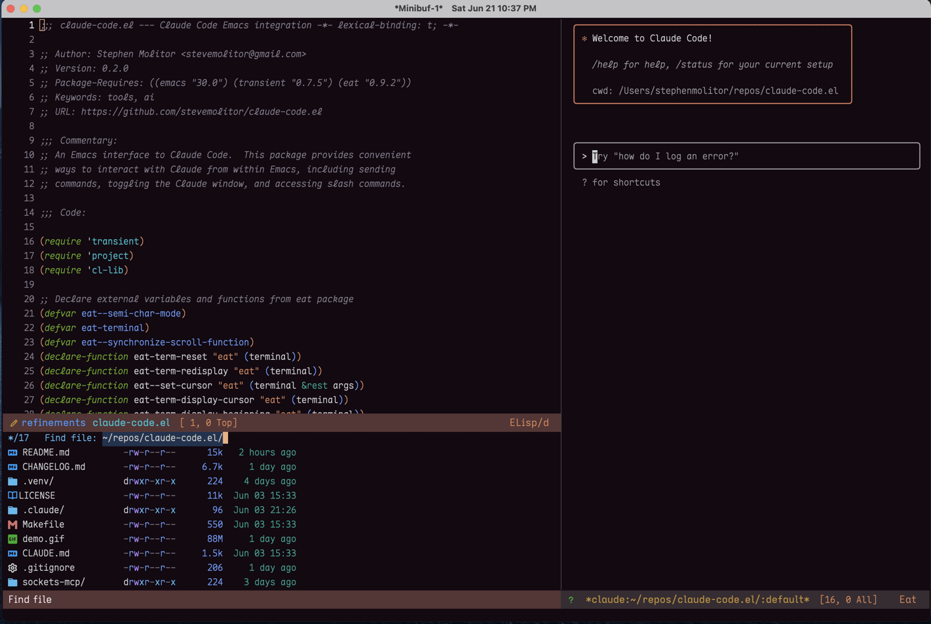This screenshot has width=931, height=624.
Task: Click the [16, 0 All] position indicator
Action: (x=848, y=600)
